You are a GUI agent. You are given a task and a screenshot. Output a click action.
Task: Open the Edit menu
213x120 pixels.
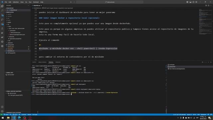point(10,2)
